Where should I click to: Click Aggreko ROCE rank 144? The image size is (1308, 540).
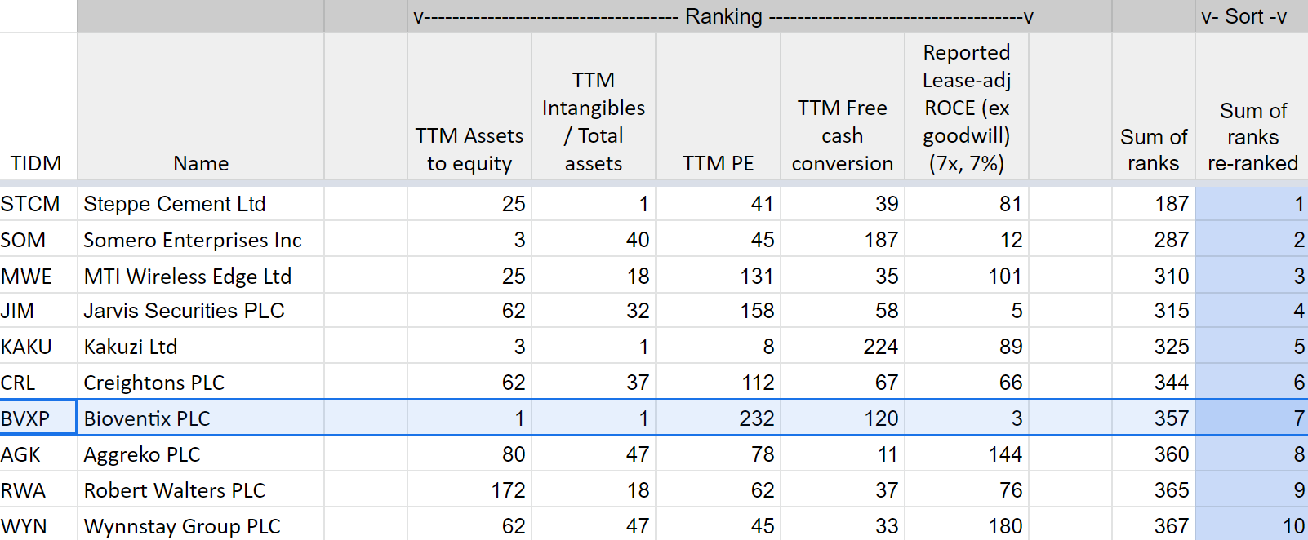[x=967, y=454]
